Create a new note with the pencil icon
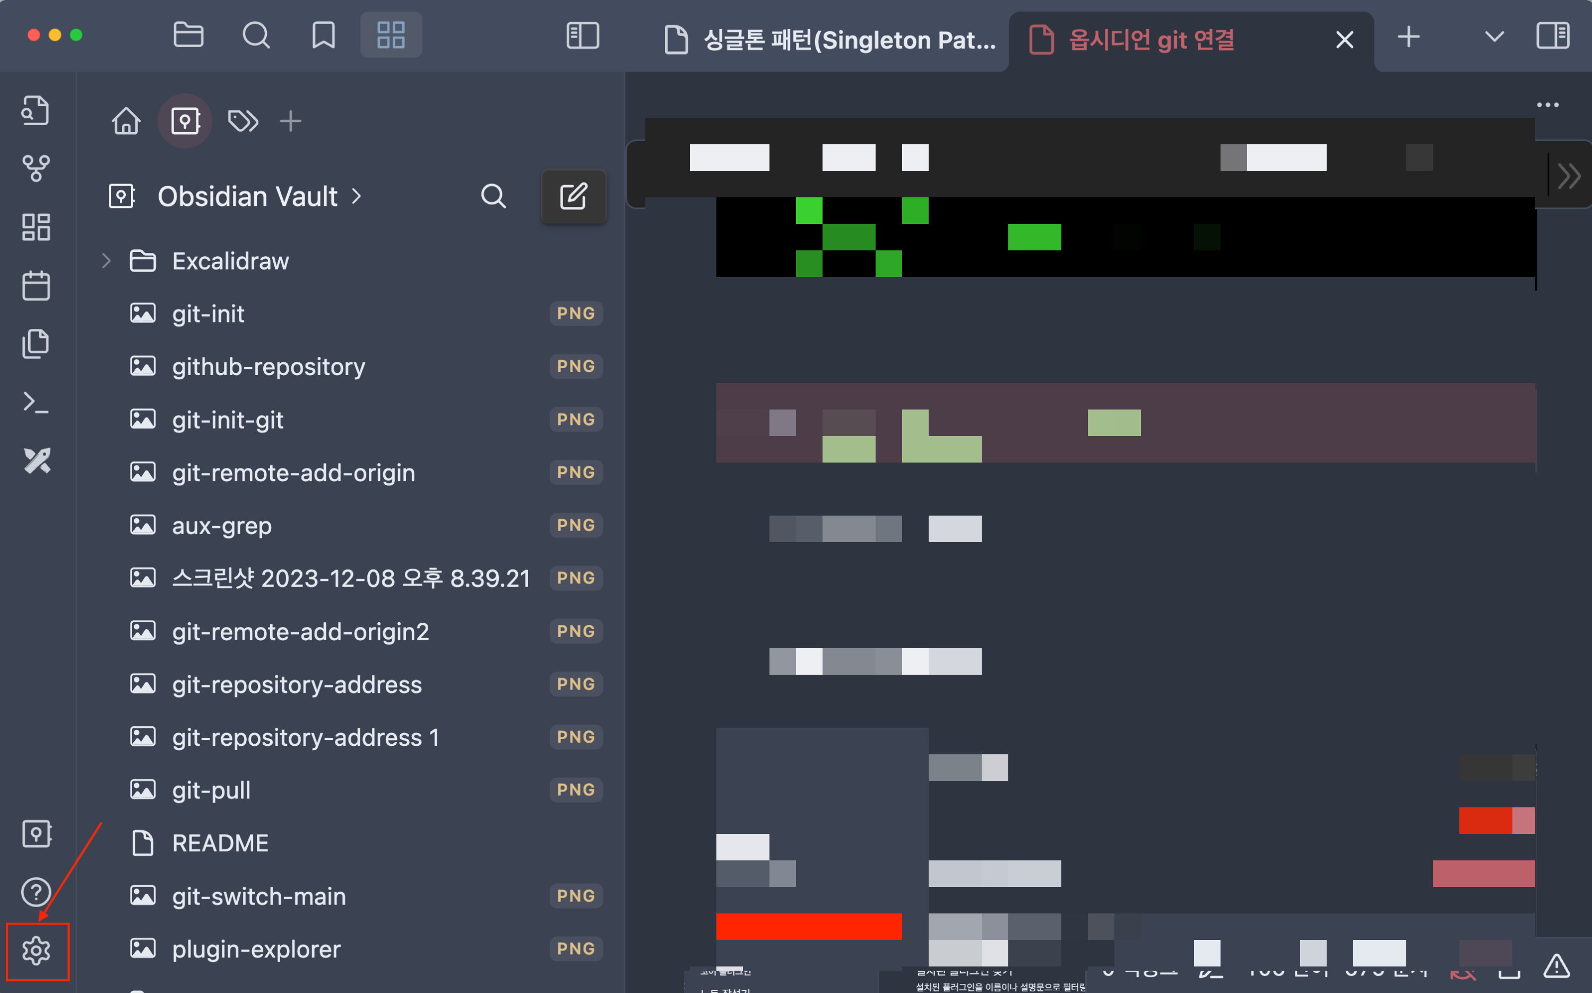The width and height of the screenshot is (1592, 993). coord(573,196)
